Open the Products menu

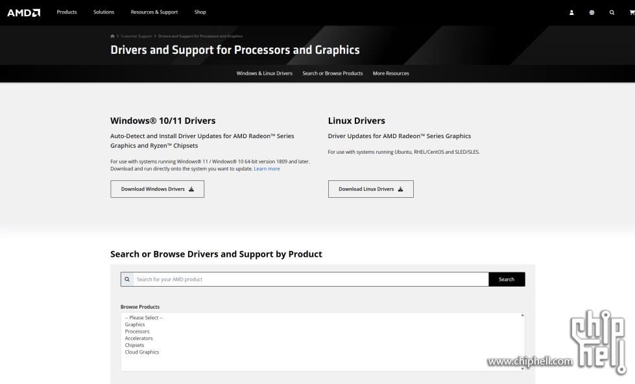click(67, 12)
